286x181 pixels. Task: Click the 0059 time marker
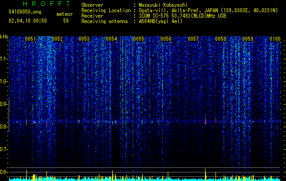pos(248,39)
